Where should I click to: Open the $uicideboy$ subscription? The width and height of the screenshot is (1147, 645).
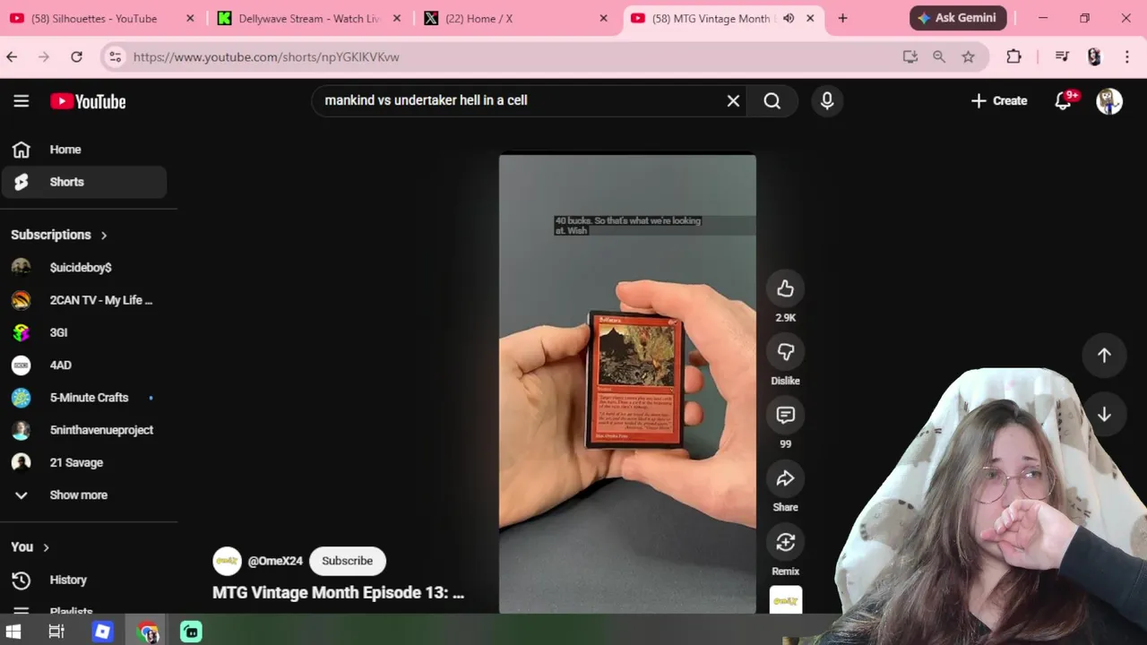pyautogui.click(x=83, y=267)
